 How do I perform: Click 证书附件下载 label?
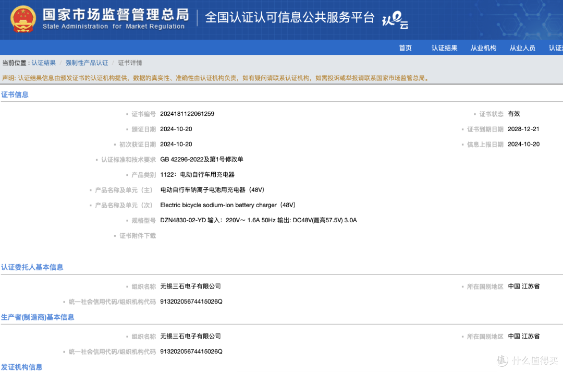click(x=138, y=236)
